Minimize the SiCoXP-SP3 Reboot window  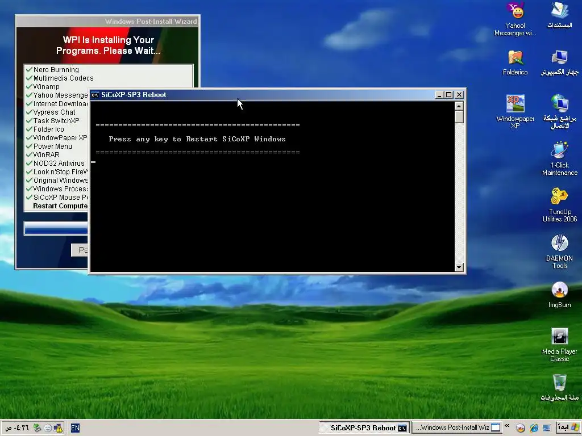(x=439, y=95)
